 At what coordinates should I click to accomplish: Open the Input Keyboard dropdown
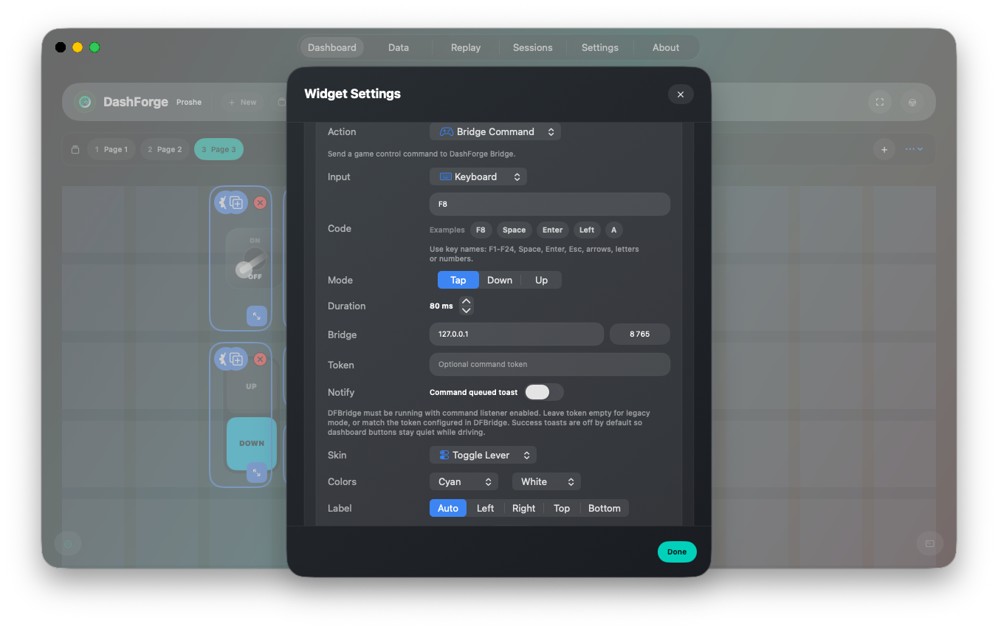point(478,176)
